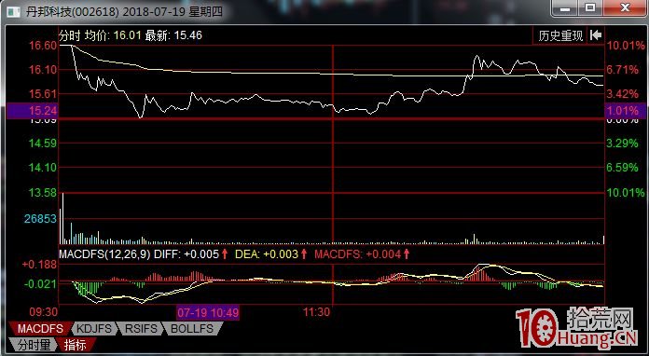Click the 07-19 10:49 time marker
Image resolution: width=649 pixels, height=356 pixels.
[208, 312]
